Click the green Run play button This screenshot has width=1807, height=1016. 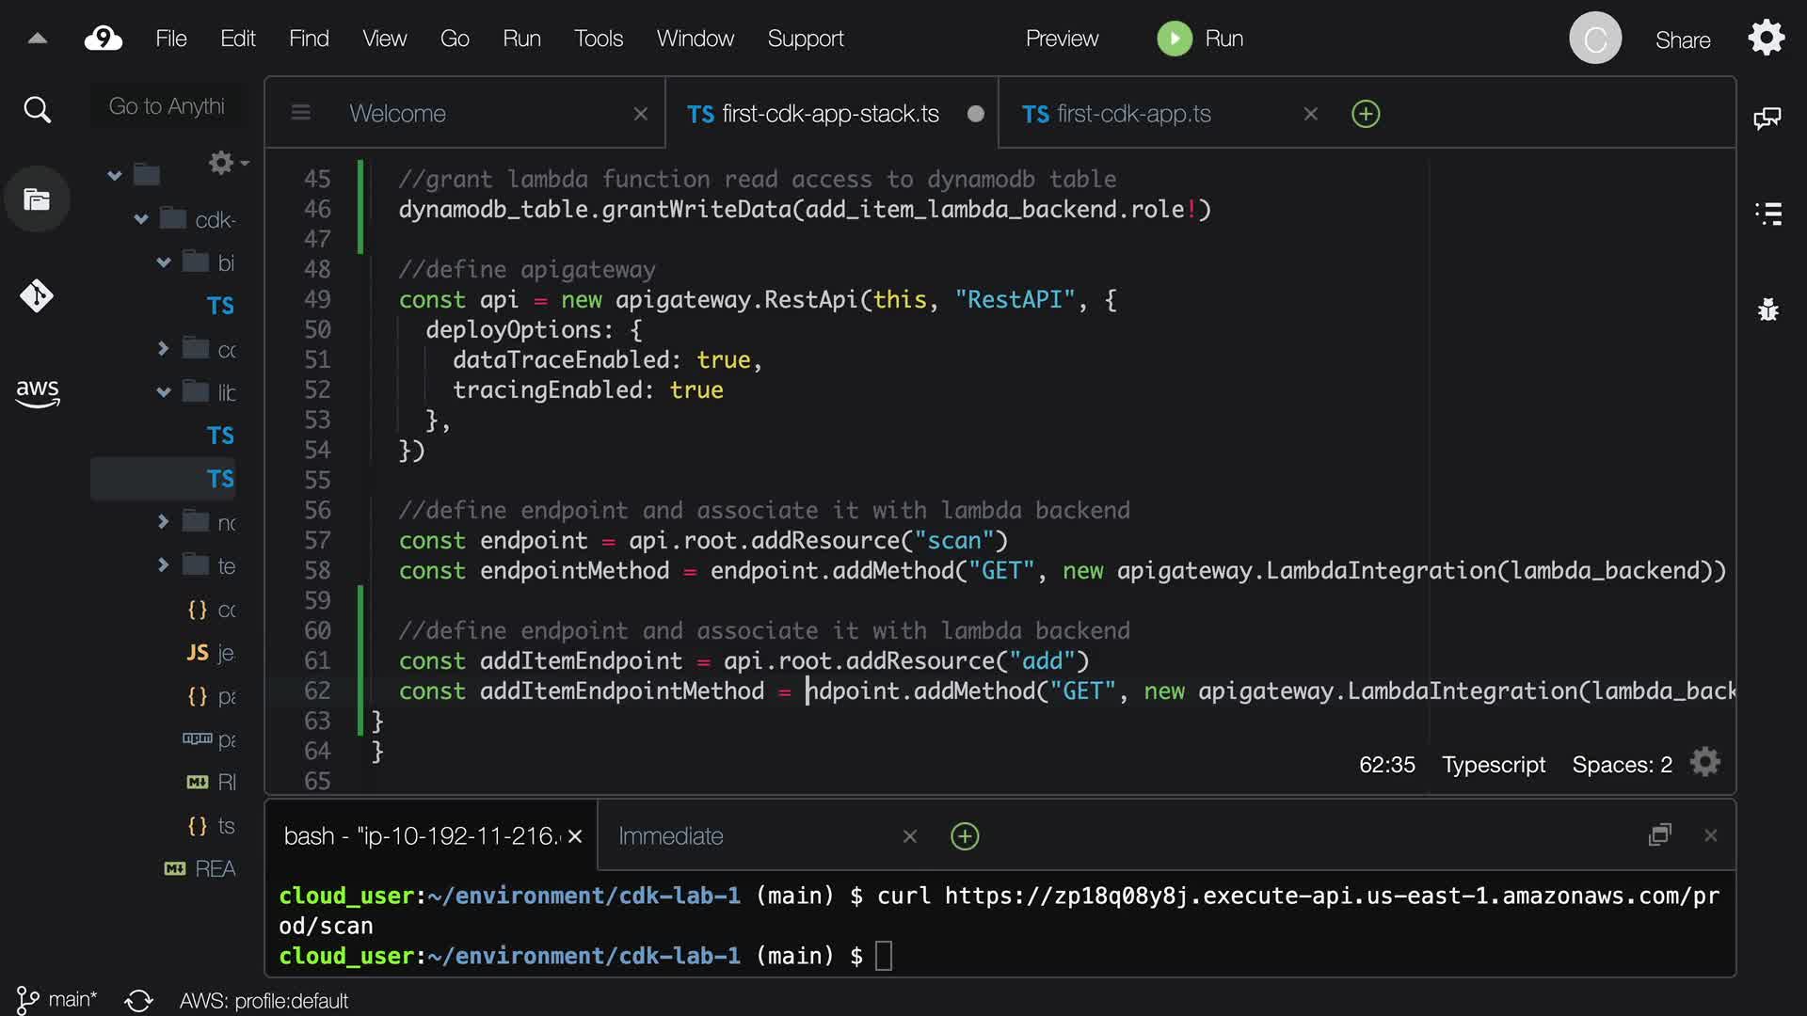click(1174, 39)
